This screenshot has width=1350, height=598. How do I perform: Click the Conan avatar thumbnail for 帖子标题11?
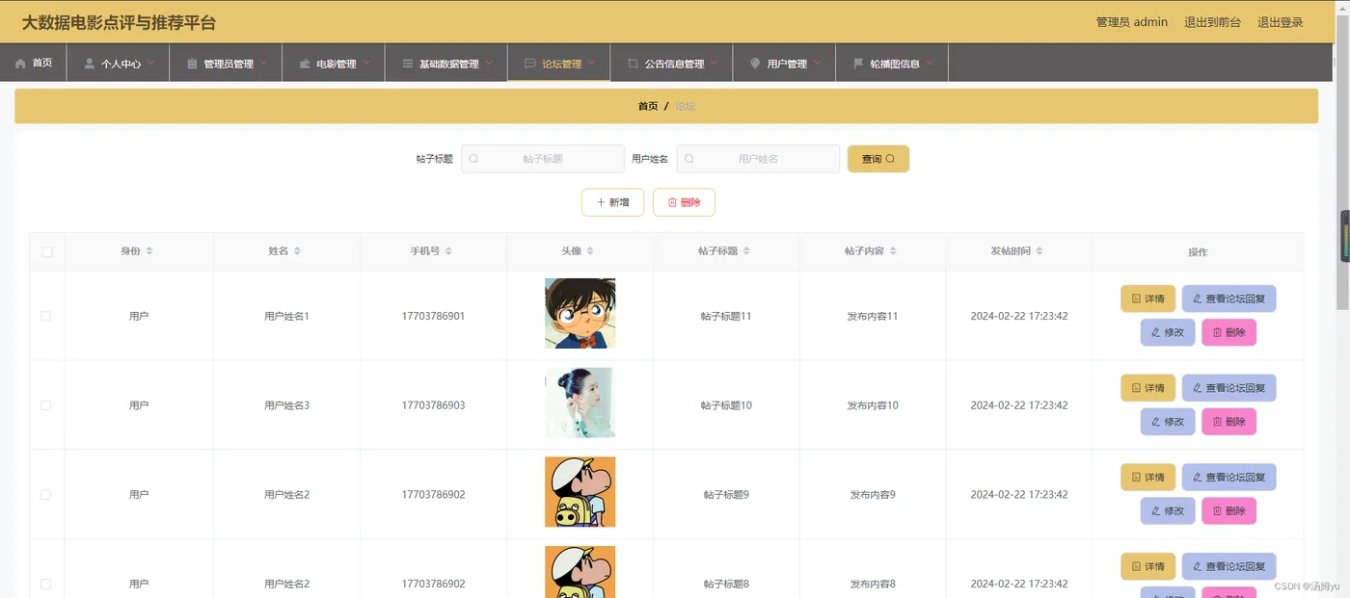click(580, 313)
